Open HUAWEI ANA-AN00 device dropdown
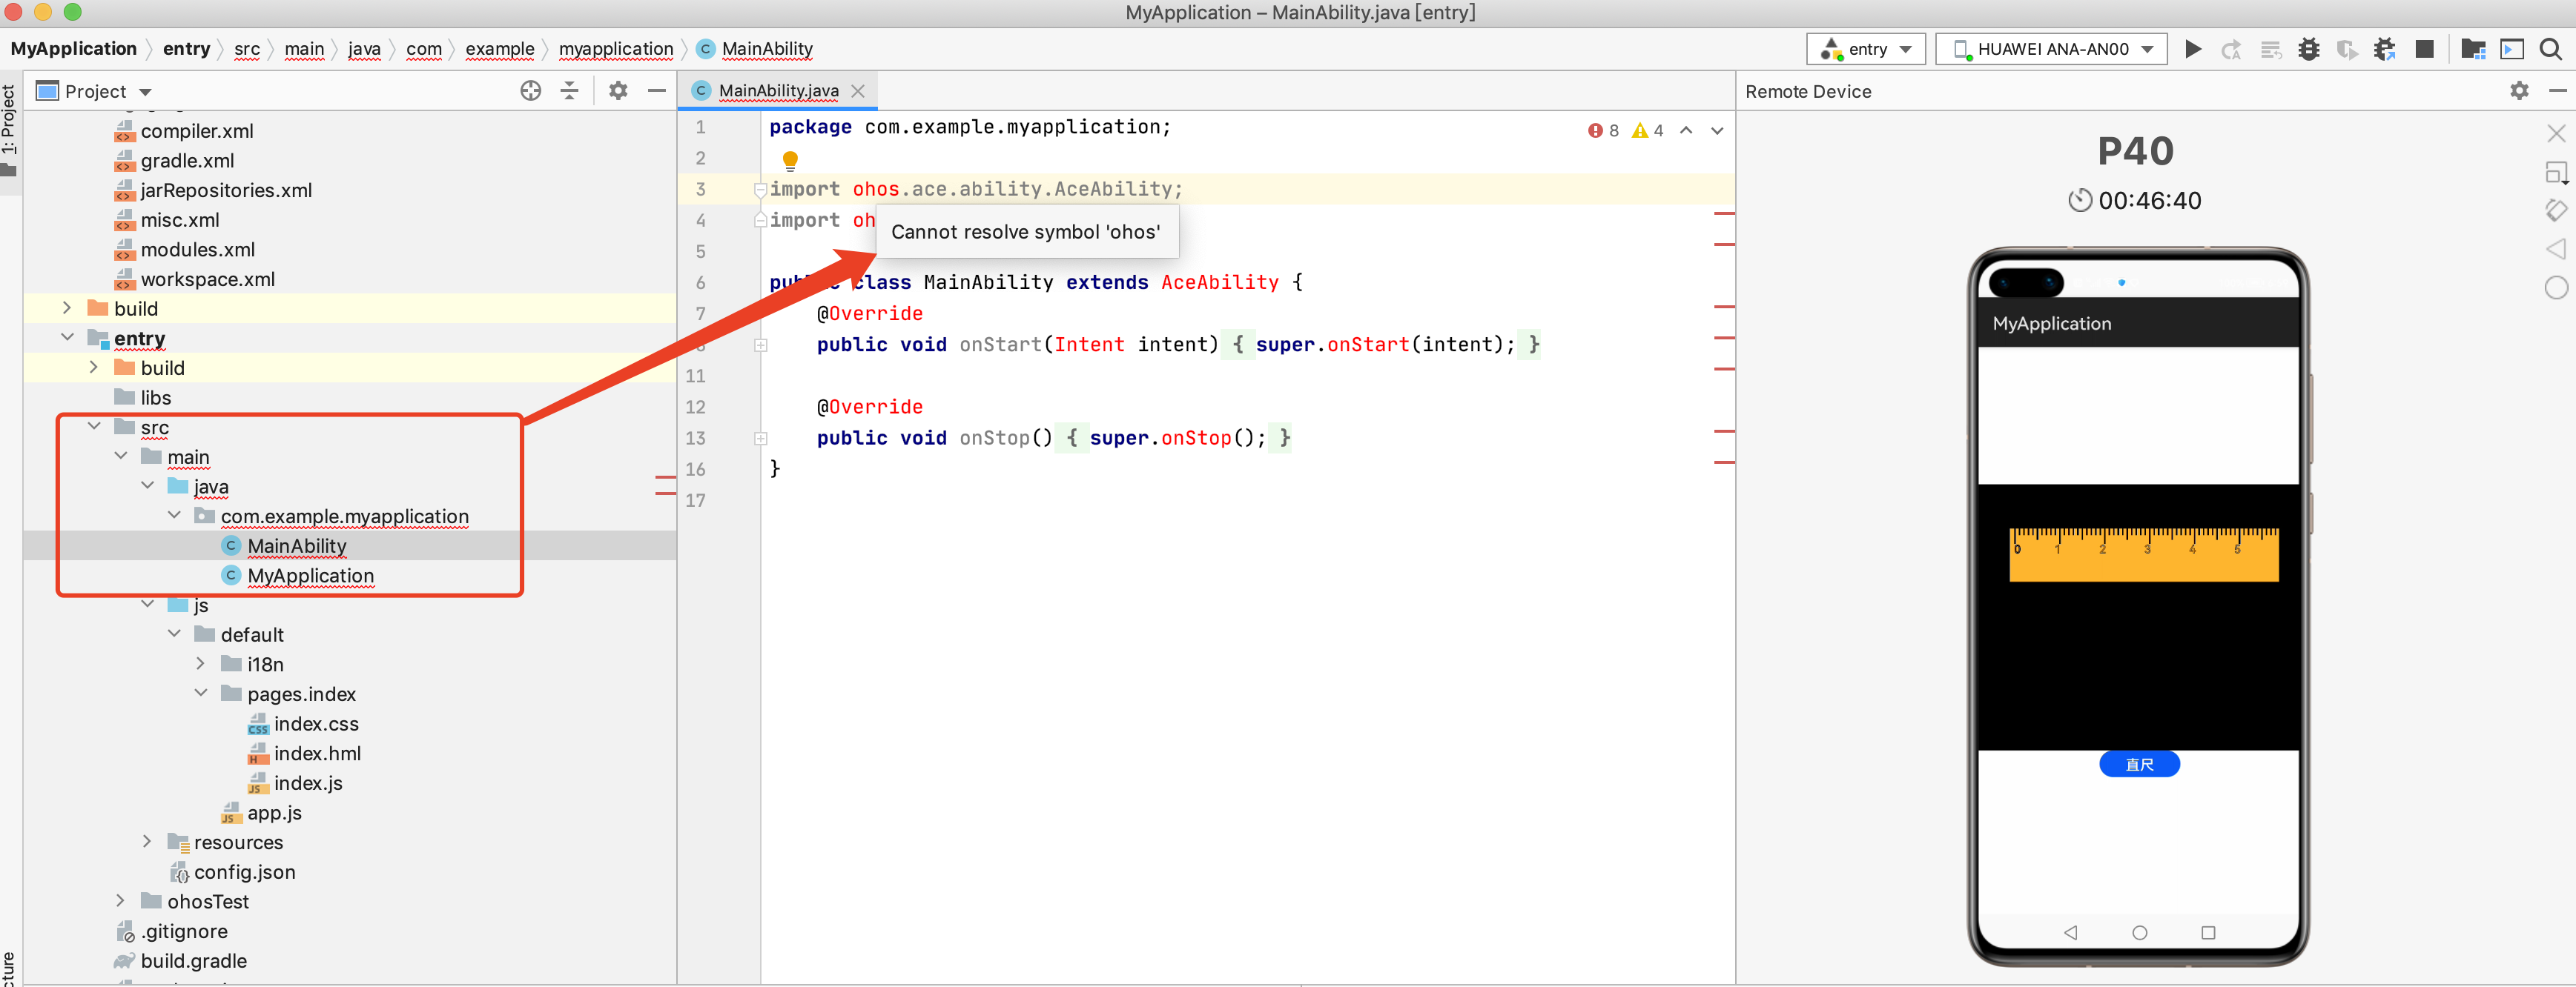This screenshot has height=987, width=2576. coord(2052,49)
